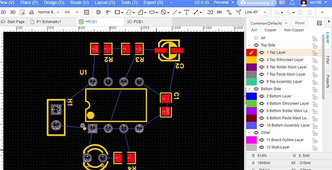Select the Text tool in toolbar
This screenshot has width=332, height=170.
coord(186,12)
